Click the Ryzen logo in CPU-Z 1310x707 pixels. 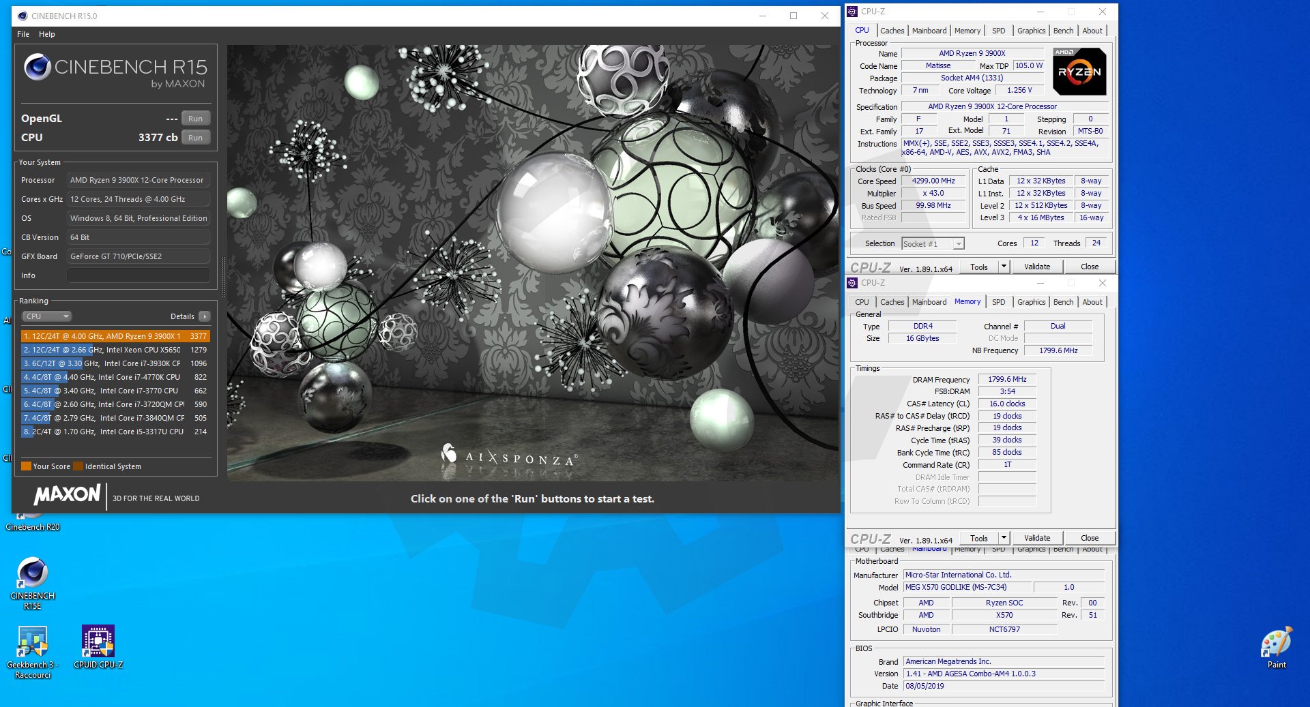1079,72
